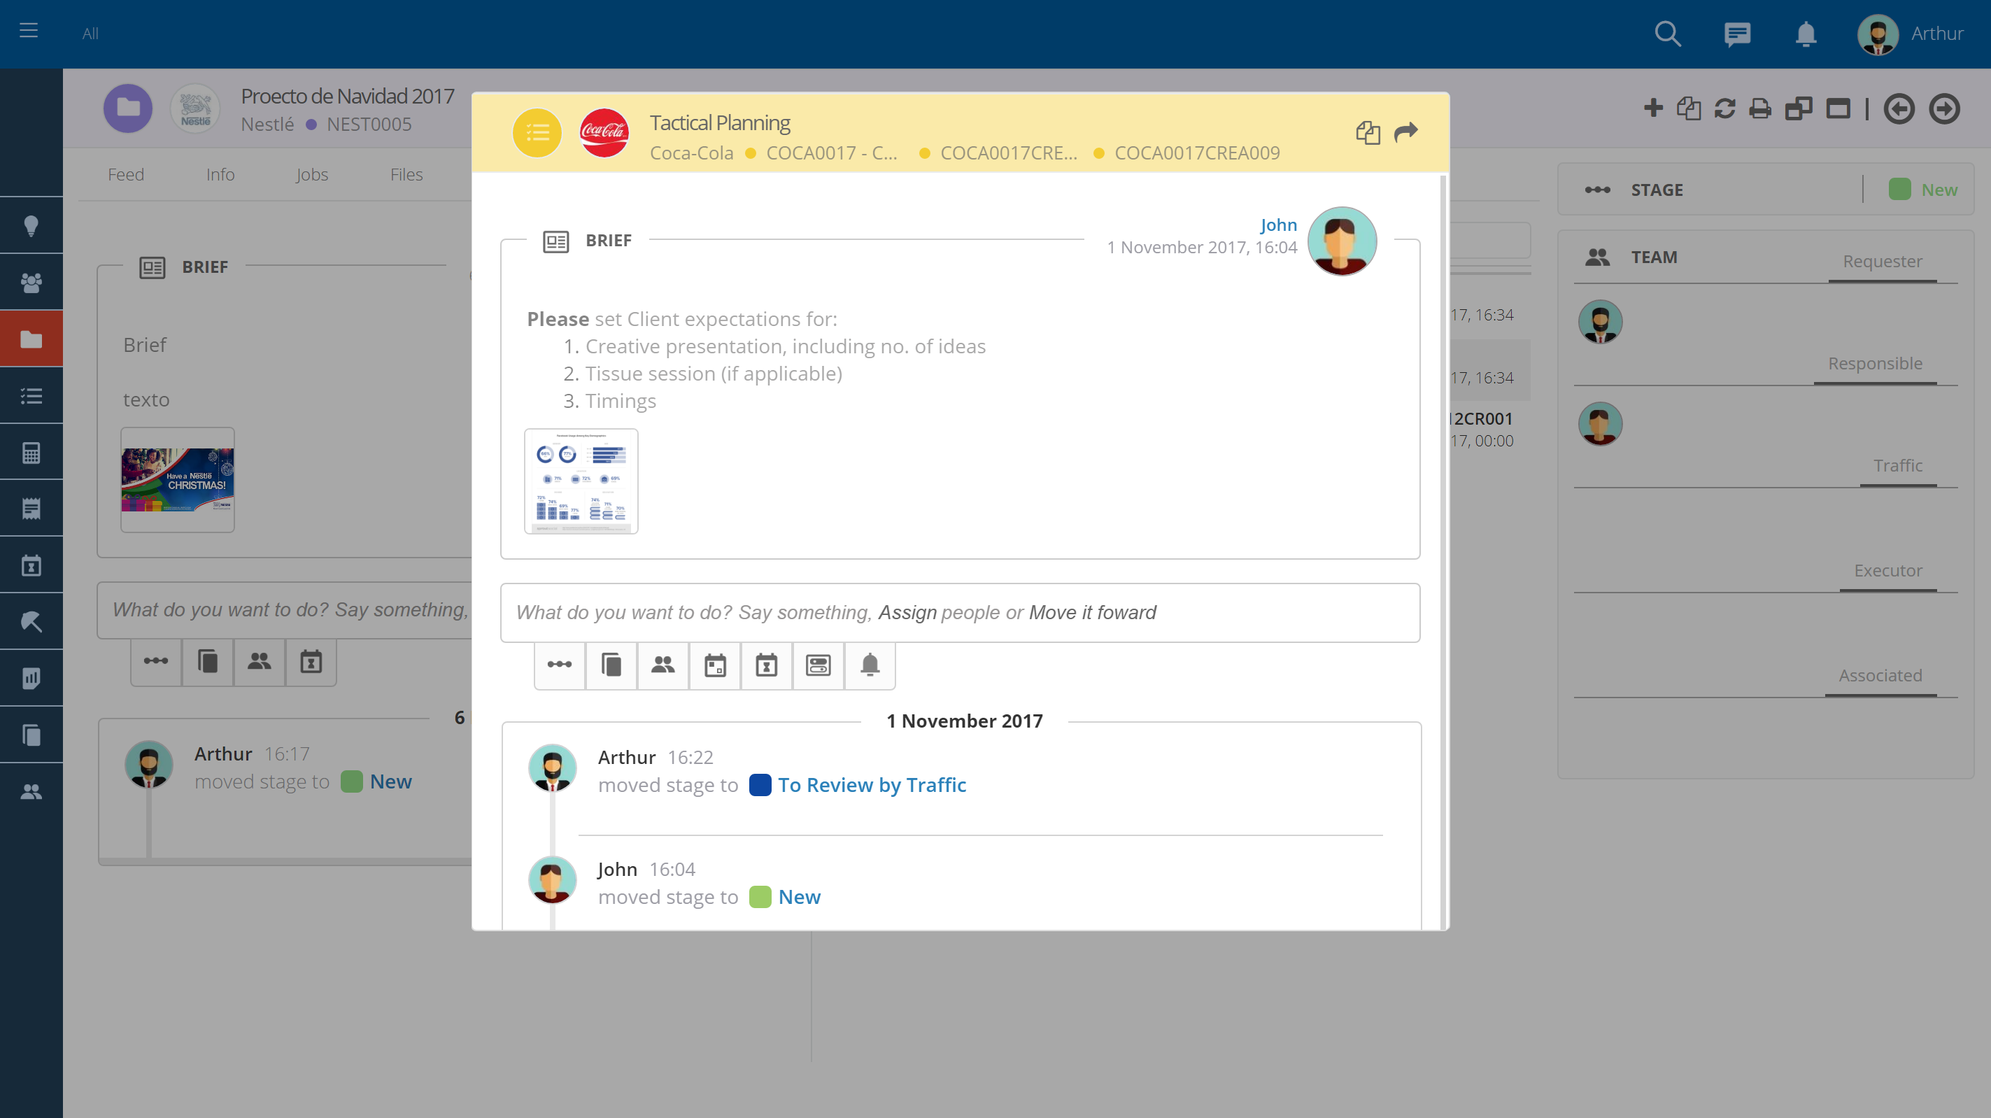This screenshot has height=1118, width=1991.
Task: Open the chat messages icon in the top bar
Action: [x=1737, y=34]
